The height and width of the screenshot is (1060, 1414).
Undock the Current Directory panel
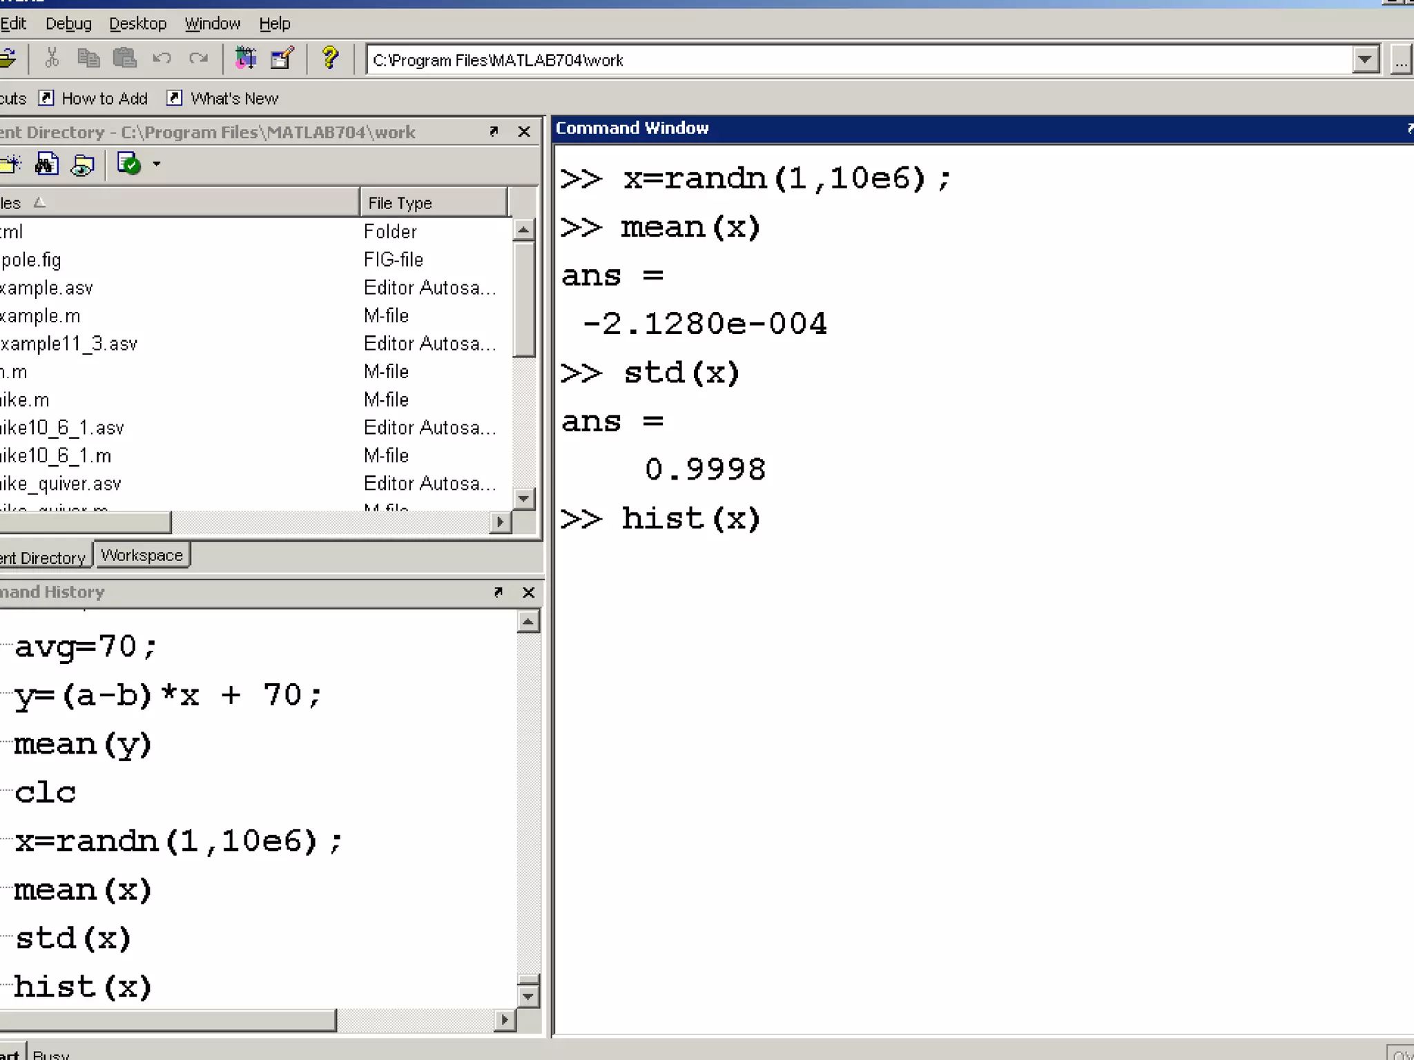[494, 131]
